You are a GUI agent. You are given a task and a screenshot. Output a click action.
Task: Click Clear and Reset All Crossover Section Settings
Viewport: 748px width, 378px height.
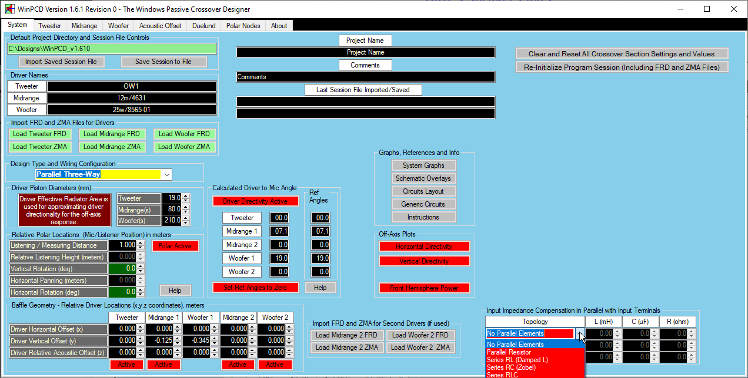622,53
